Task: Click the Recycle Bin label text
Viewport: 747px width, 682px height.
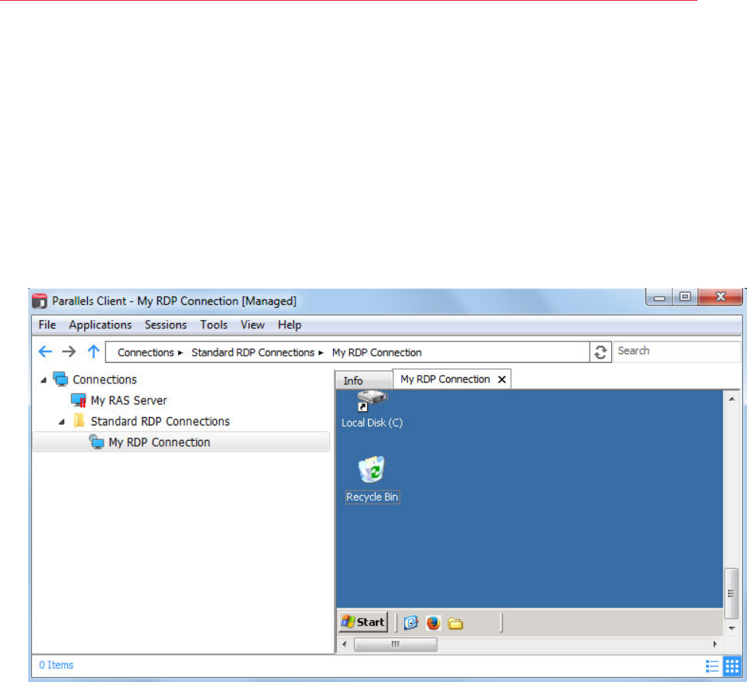Action: click(372, 496)
